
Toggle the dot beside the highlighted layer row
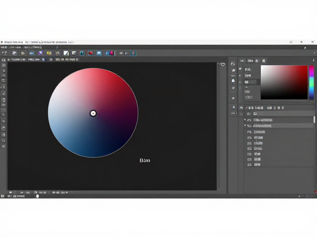pos(245,125)
